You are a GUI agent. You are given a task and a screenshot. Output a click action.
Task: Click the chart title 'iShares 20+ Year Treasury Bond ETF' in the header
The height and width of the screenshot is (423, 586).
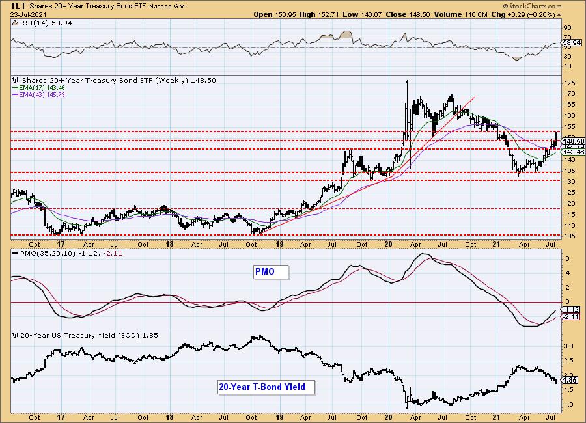click(88, 7)
